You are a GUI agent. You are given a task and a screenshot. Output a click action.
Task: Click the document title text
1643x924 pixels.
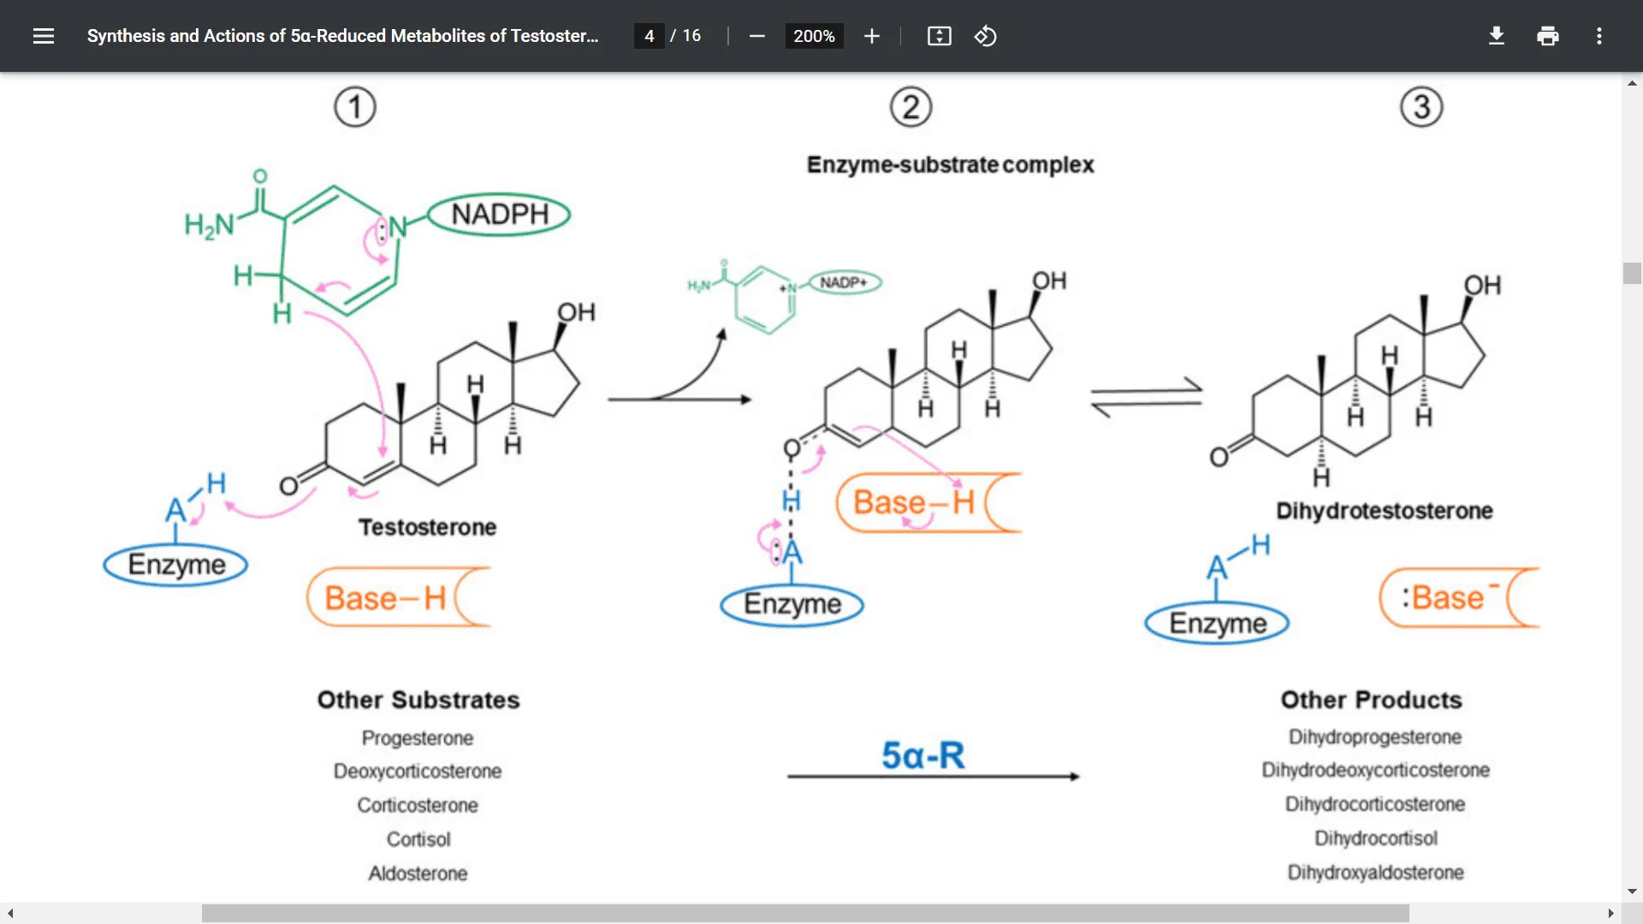[x=342, y=36]
